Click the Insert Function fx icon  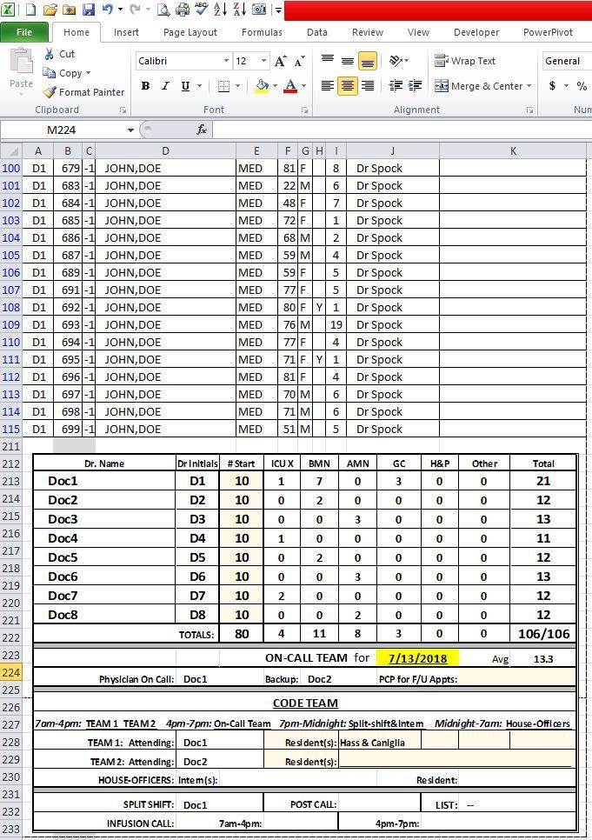click(x=202, y=130)
